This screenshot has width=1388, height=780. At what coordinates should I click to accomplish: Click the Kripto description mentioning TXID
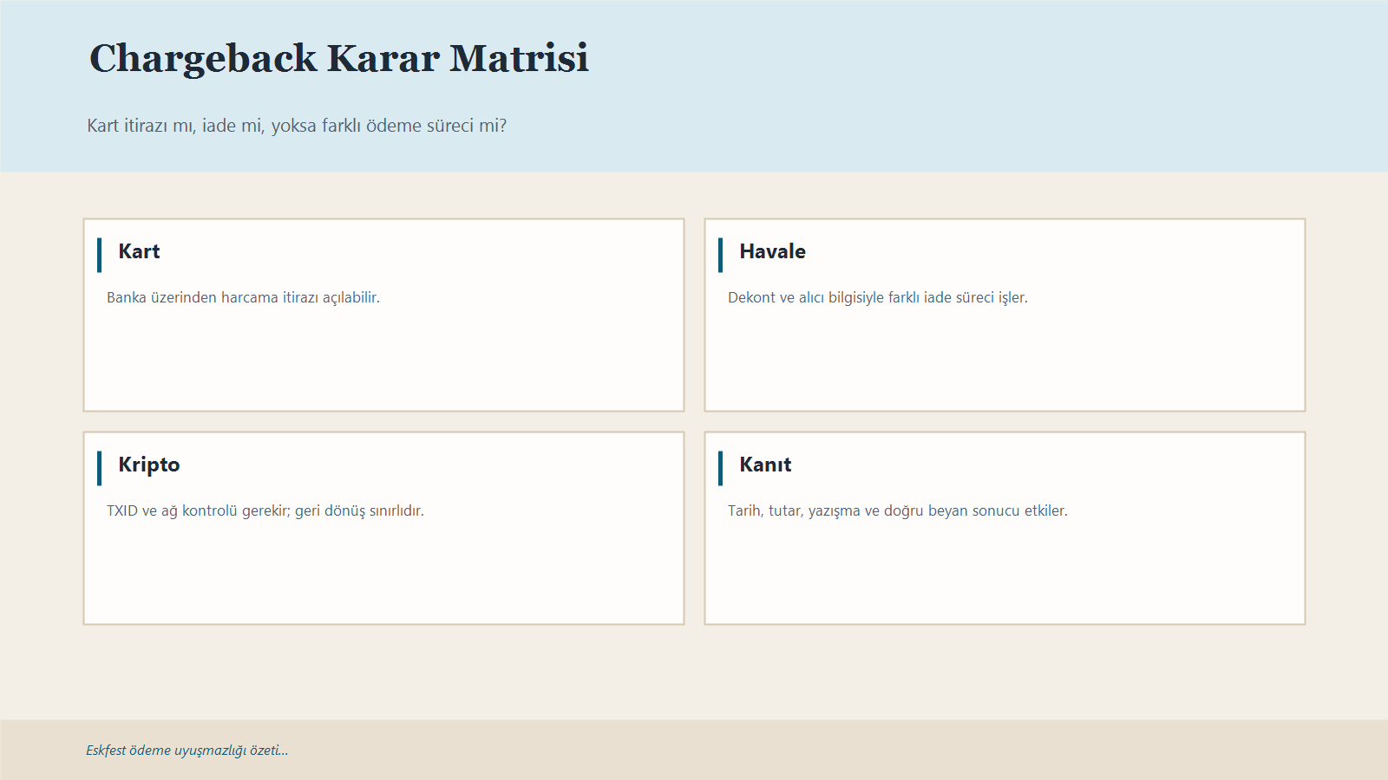265,510
